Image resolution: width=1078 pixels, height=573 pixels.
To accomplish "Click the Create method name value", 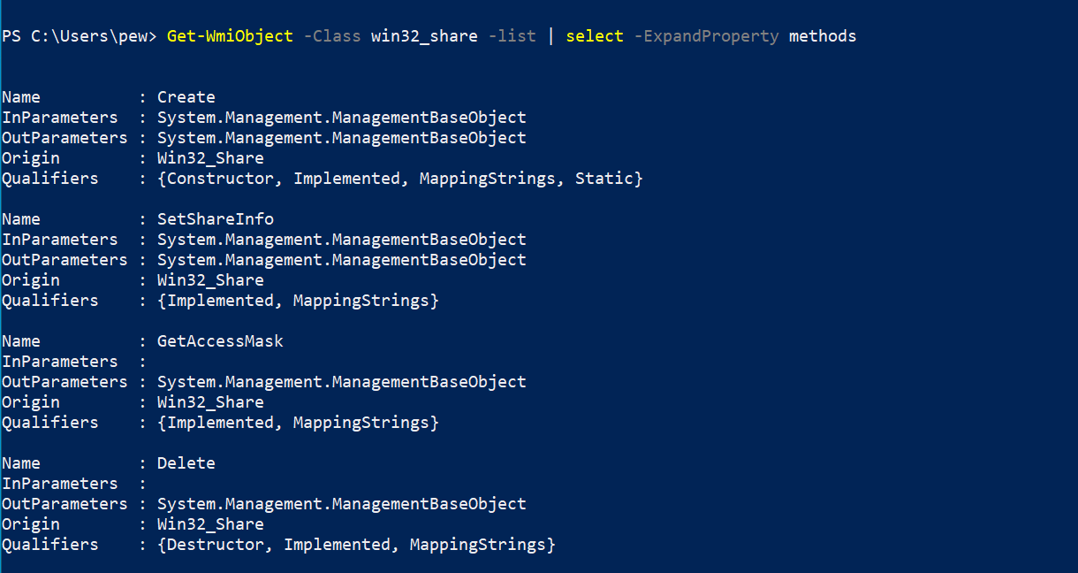I will click(186, 97).
